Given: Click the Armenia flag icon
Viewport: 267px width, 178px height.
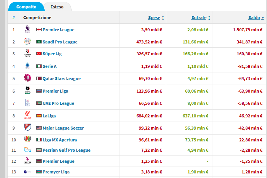Looking at the screenshot, I should (x=39, y=161).
